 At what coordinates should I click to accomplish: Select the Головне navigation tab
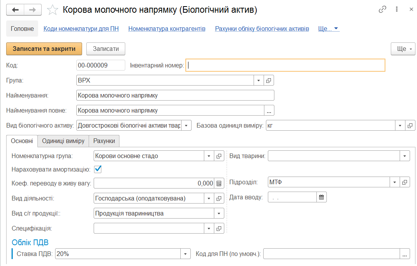pyautogui.click(x=22, y=29)
